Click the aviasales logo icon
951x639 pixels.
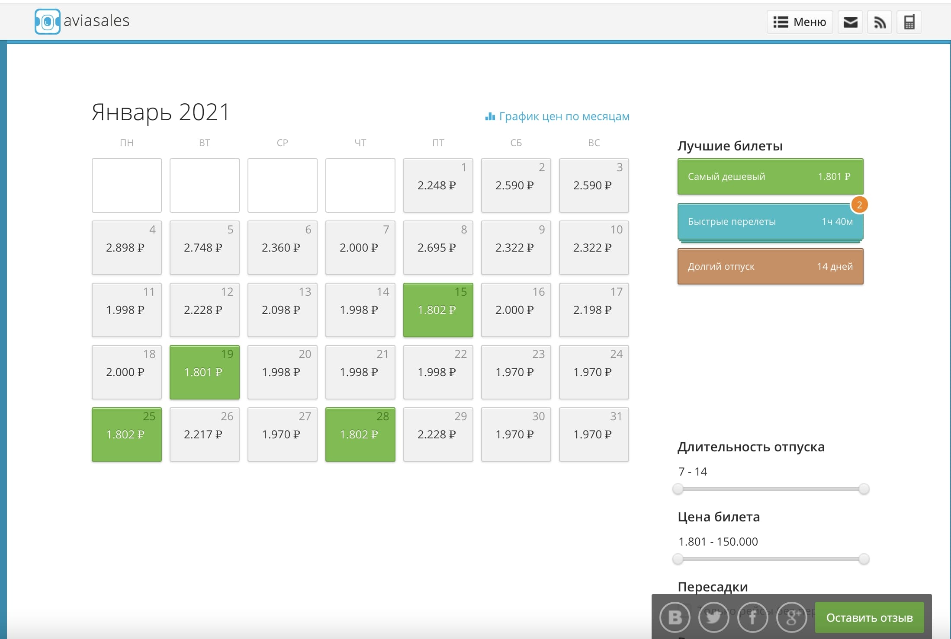47,22
